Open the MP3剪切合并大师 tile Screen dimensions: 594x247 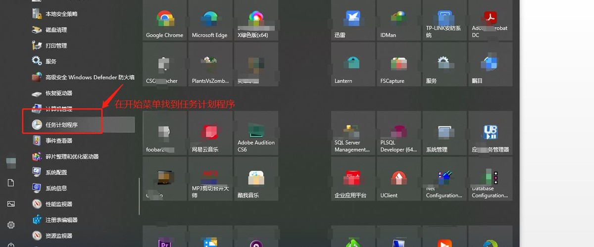point(210,179)
